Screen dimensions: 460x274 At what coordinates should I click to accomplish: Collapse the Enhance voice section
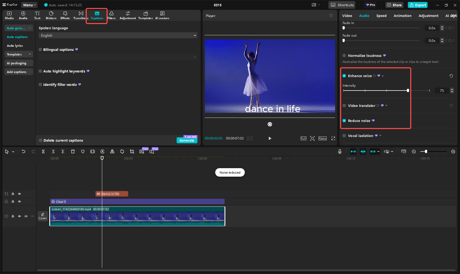pos(383,76)
